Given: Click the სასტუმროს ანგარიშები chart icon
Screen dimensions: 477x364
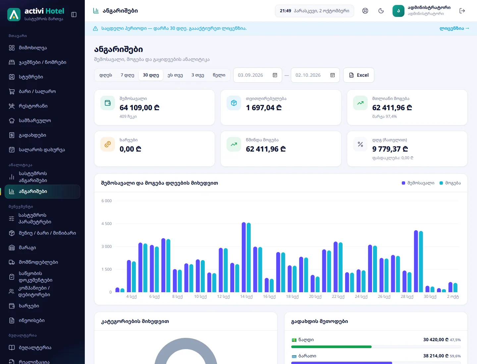Looking at the screenshot, I should [x=12, y=177].
